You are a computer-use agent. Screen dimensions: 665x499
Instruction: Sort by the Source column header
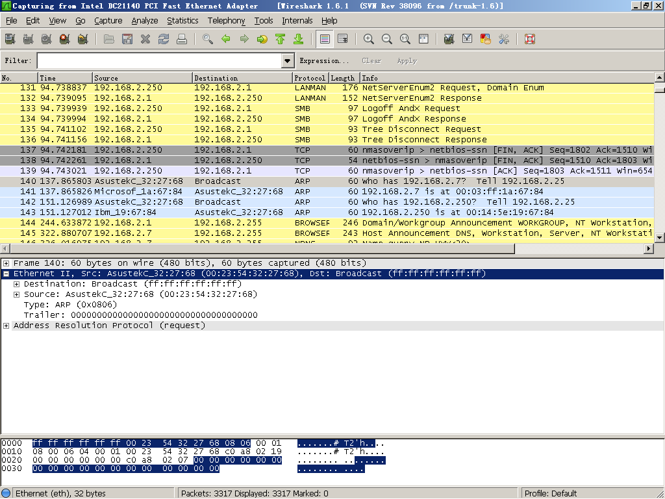pyautogui.click(x=142, y=78)
